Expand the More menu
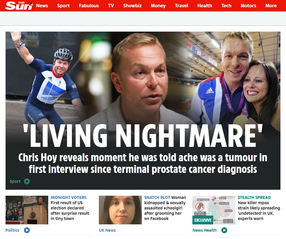This screenshot has width=286, height=239. click(271, 6)
